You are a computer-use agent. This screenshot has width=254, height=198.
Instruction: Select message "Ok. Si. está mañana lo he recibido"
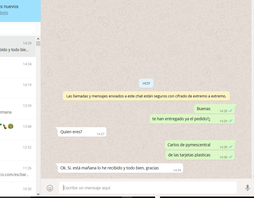(x=120, y=168)
